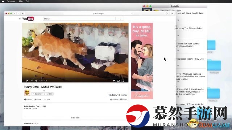Open the More options ellipsis
Screen dimensions: 232x130
click(47, 100)
